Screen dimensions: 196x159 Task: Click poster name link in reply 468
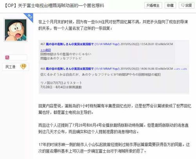[70, 69]
